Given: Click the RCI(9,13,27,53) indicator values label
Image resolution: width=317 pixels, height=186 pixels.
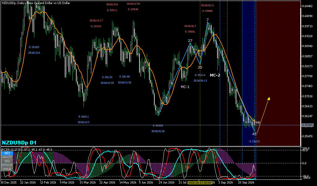Looking at the screenshot, I should coord(27,149).
